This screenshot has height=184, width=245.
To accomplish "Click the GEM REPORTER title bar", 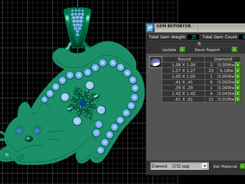I will pyautogui.click(x=195, y=28).
